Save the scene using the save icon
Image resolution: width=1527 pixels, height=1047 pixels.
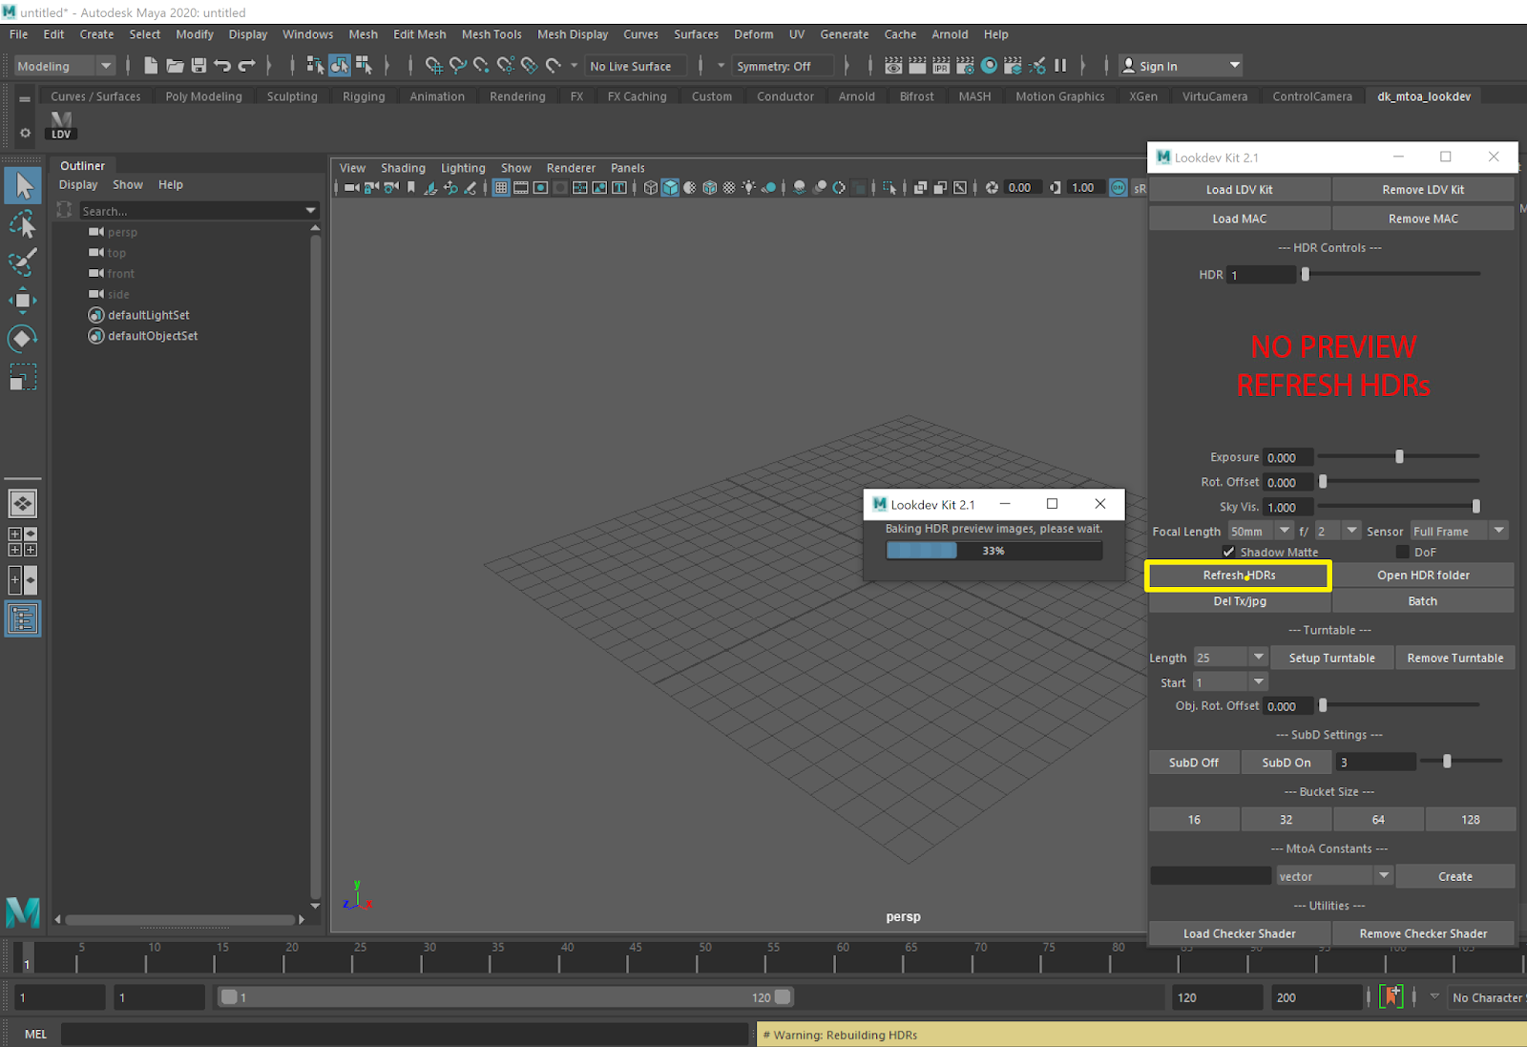point(199,65)
